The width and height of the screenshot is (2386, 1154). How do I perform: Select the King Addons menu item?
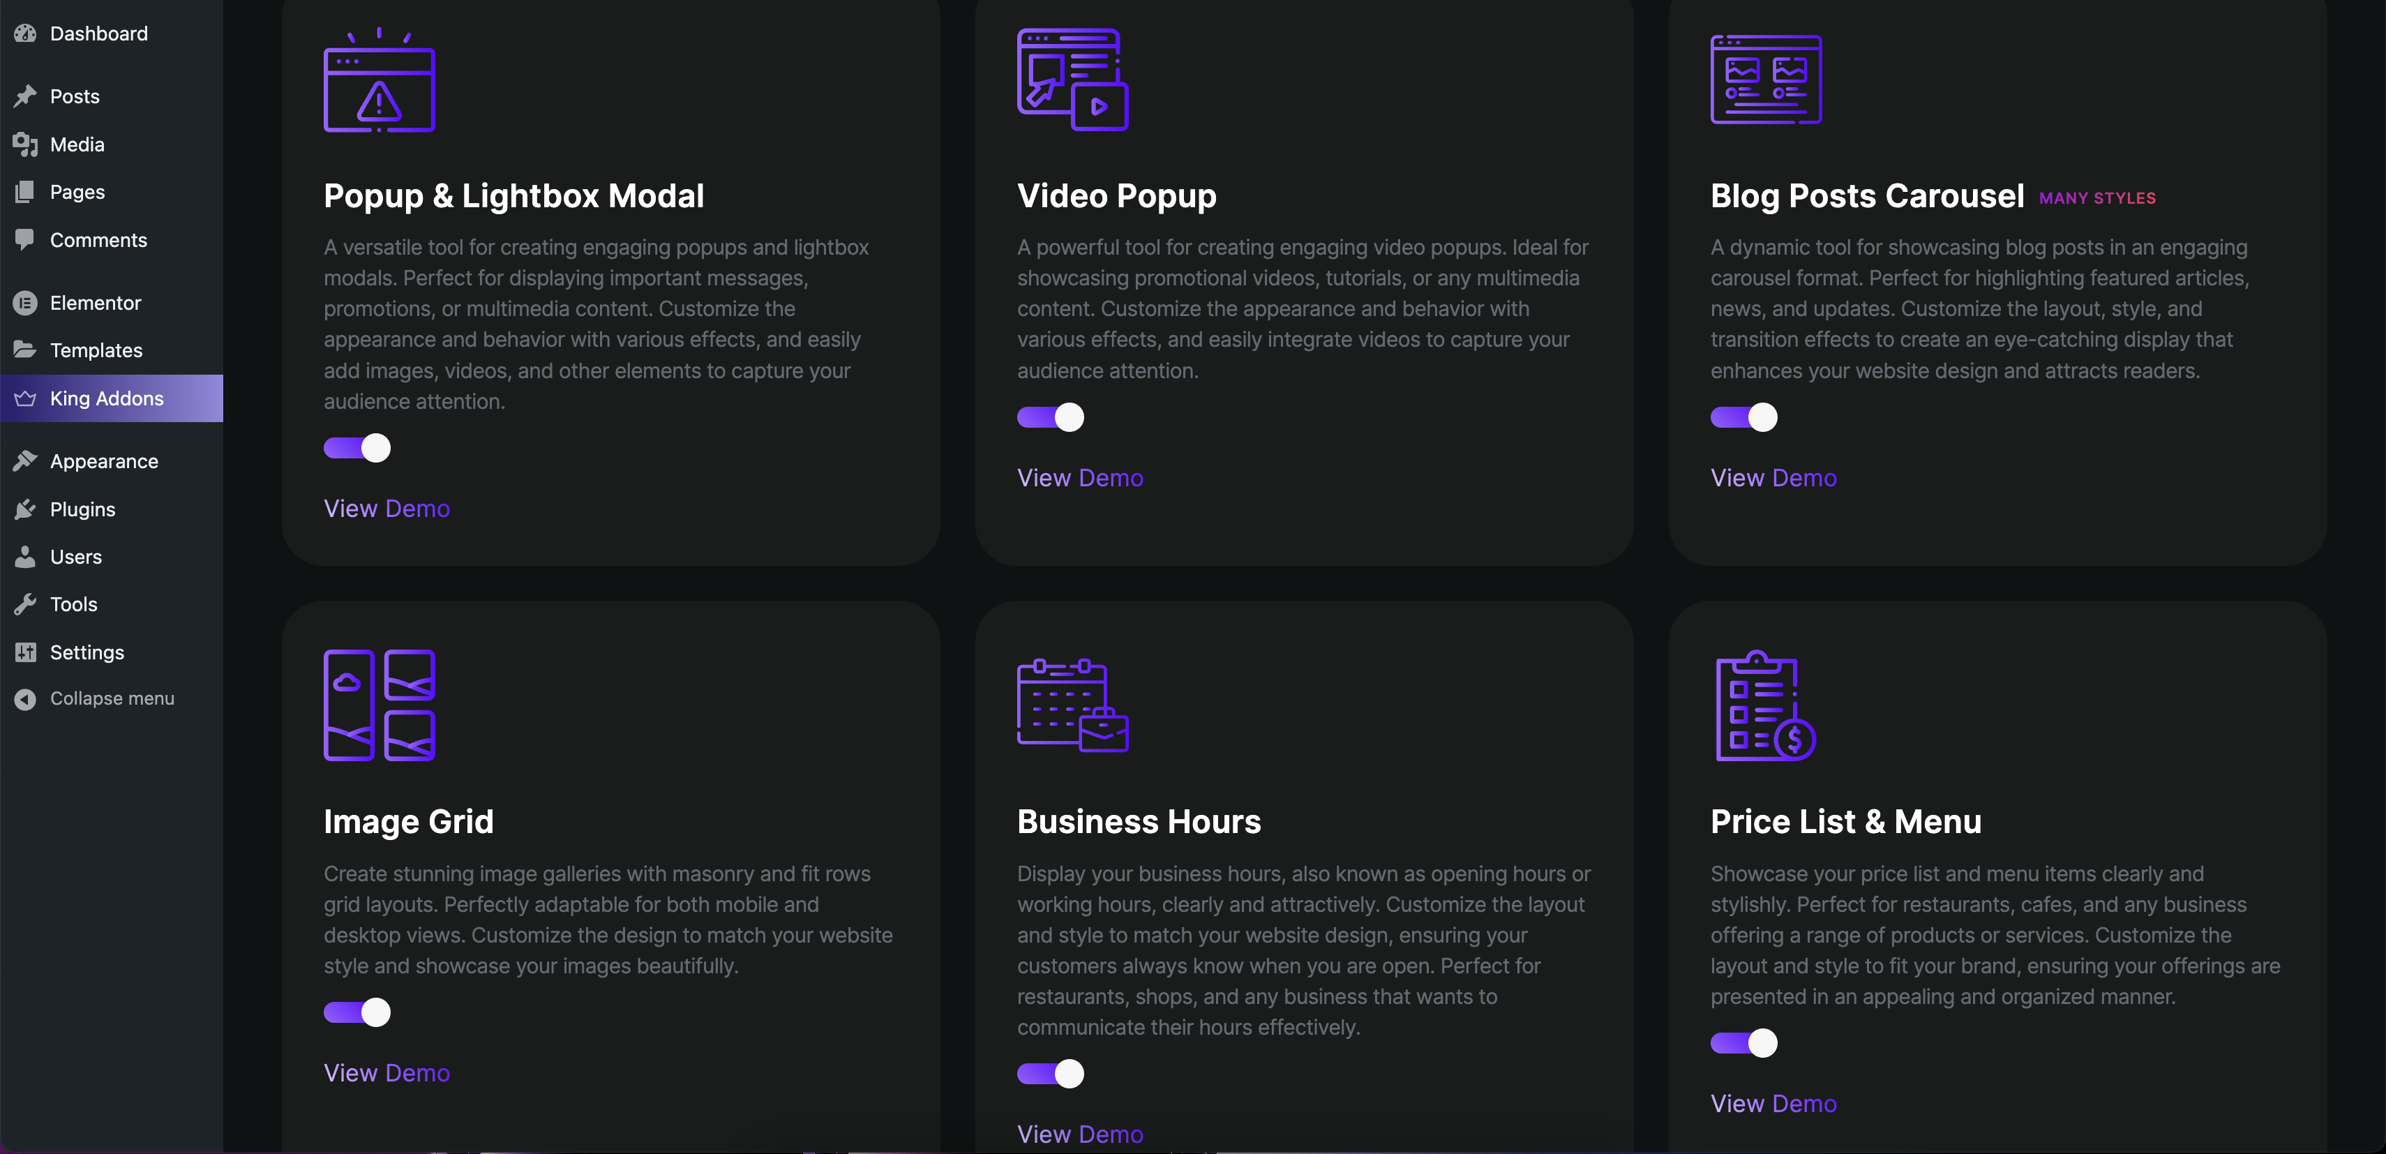pos(111,398)
